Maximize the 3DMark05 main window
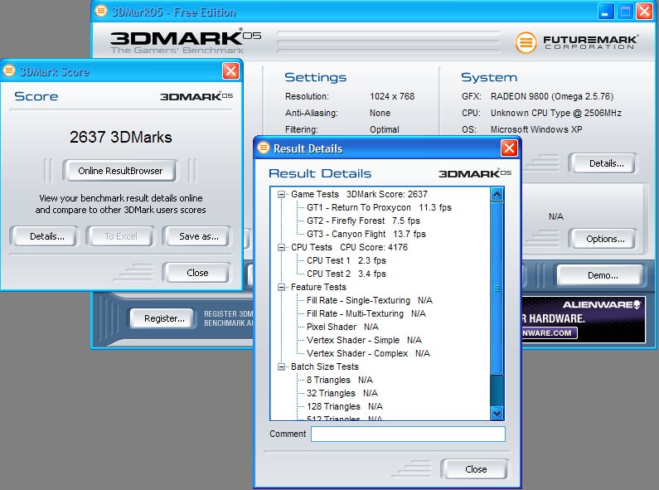659x490 pixels. click(625, 12)
